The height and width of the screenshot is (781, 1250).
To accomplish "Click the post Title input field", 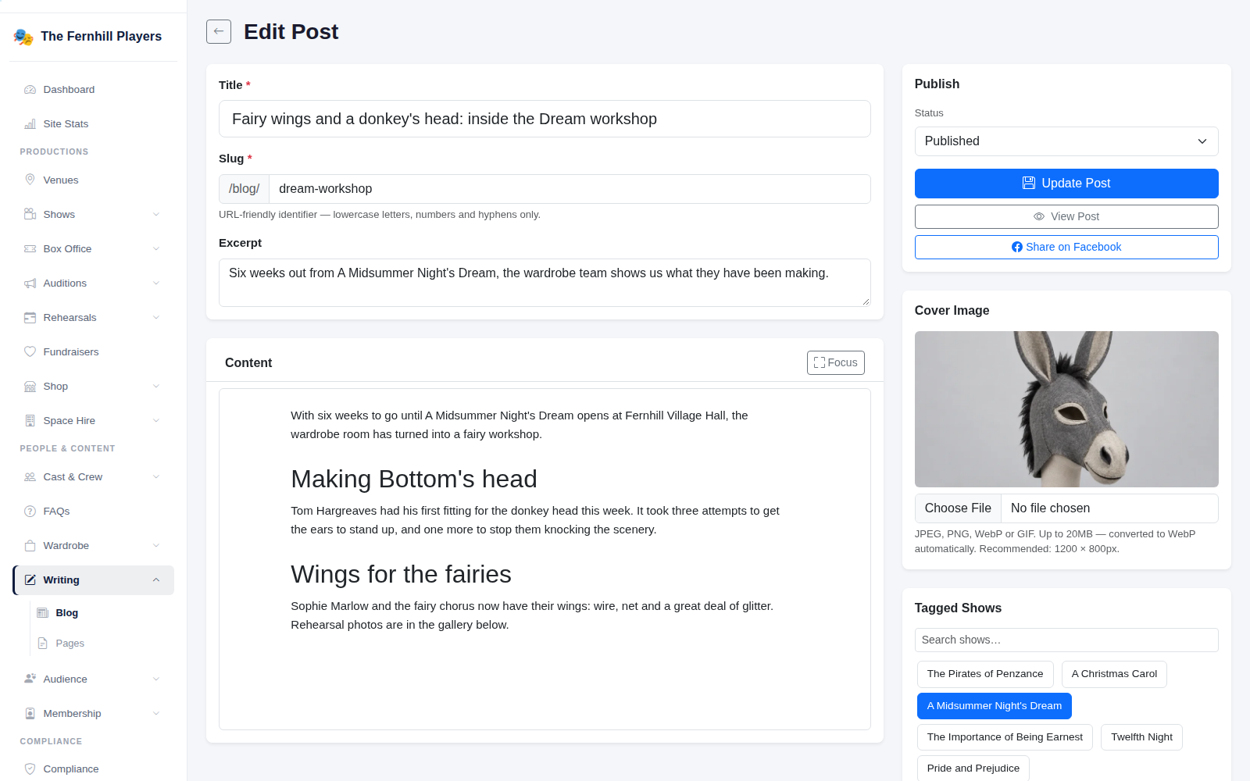I will click(545, 119).
